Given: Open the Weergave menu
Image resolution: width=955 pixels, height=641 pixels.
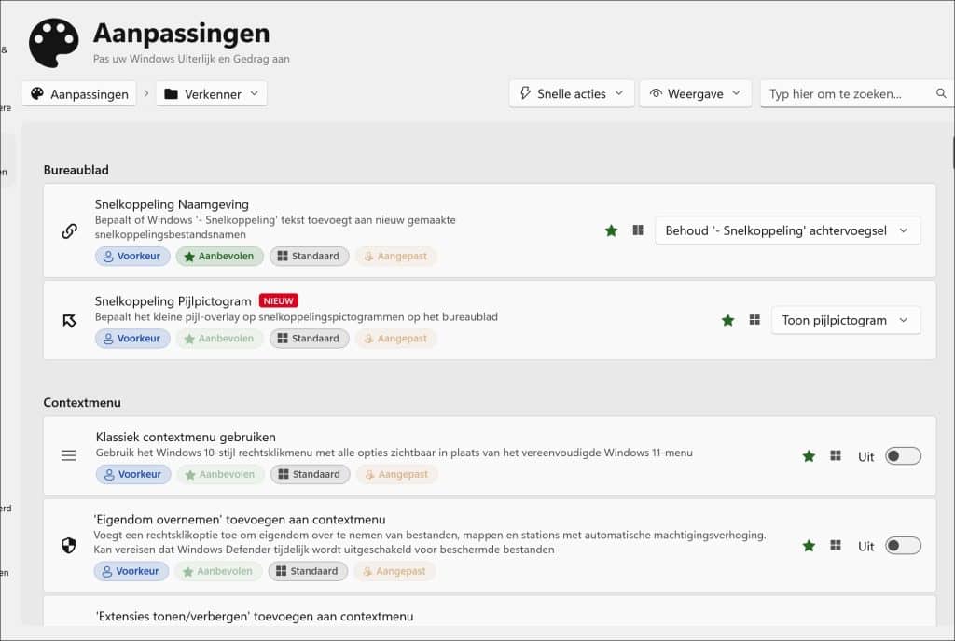Looking at the screenshot, I should (695, 93).
